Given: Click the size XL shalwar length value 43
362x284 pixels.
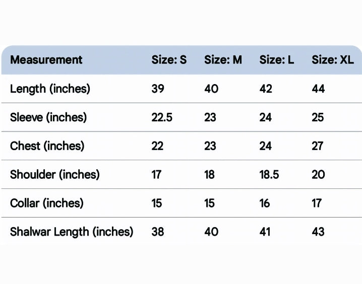Looking at the screenshot, I should coord(318,232).
